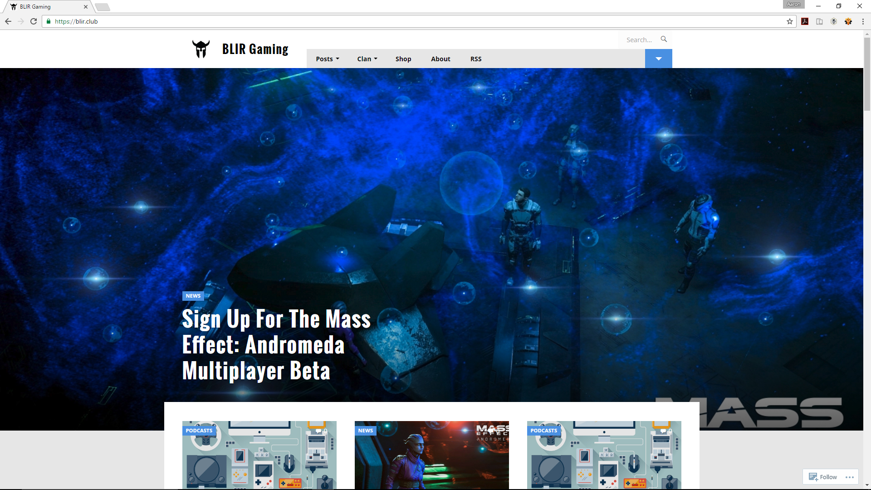Expand the Clan dropdown menu

367,59
